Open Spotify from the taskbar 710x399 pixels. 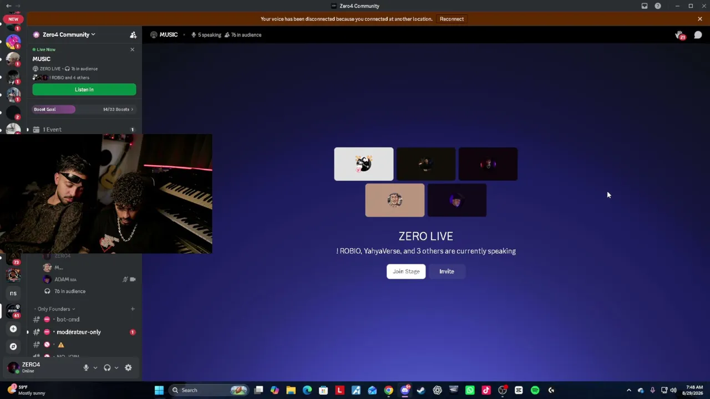(x=535, y=390)
